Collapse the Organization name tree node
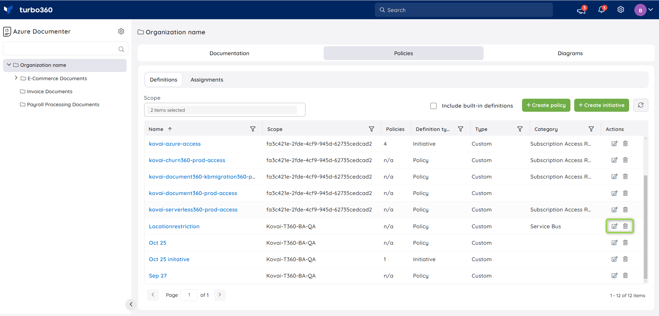This screenshot has height=316, width=659. pos(9,65)
